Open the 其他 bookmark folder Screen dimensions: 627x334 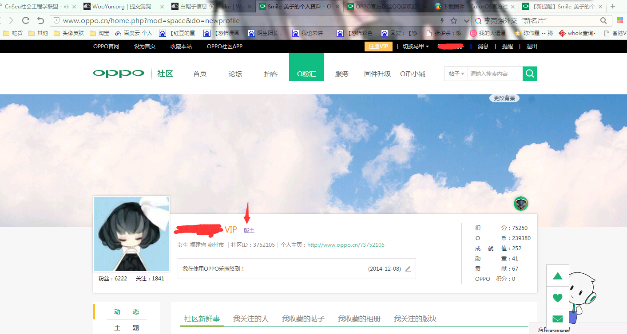coord(38,33)
